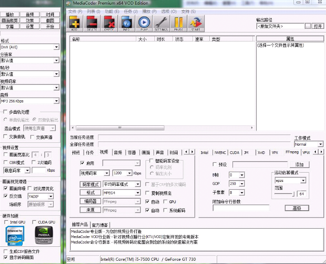326x264 pixels.
Task: Click the 输出路径 text field
Action: tap(280, 26)
